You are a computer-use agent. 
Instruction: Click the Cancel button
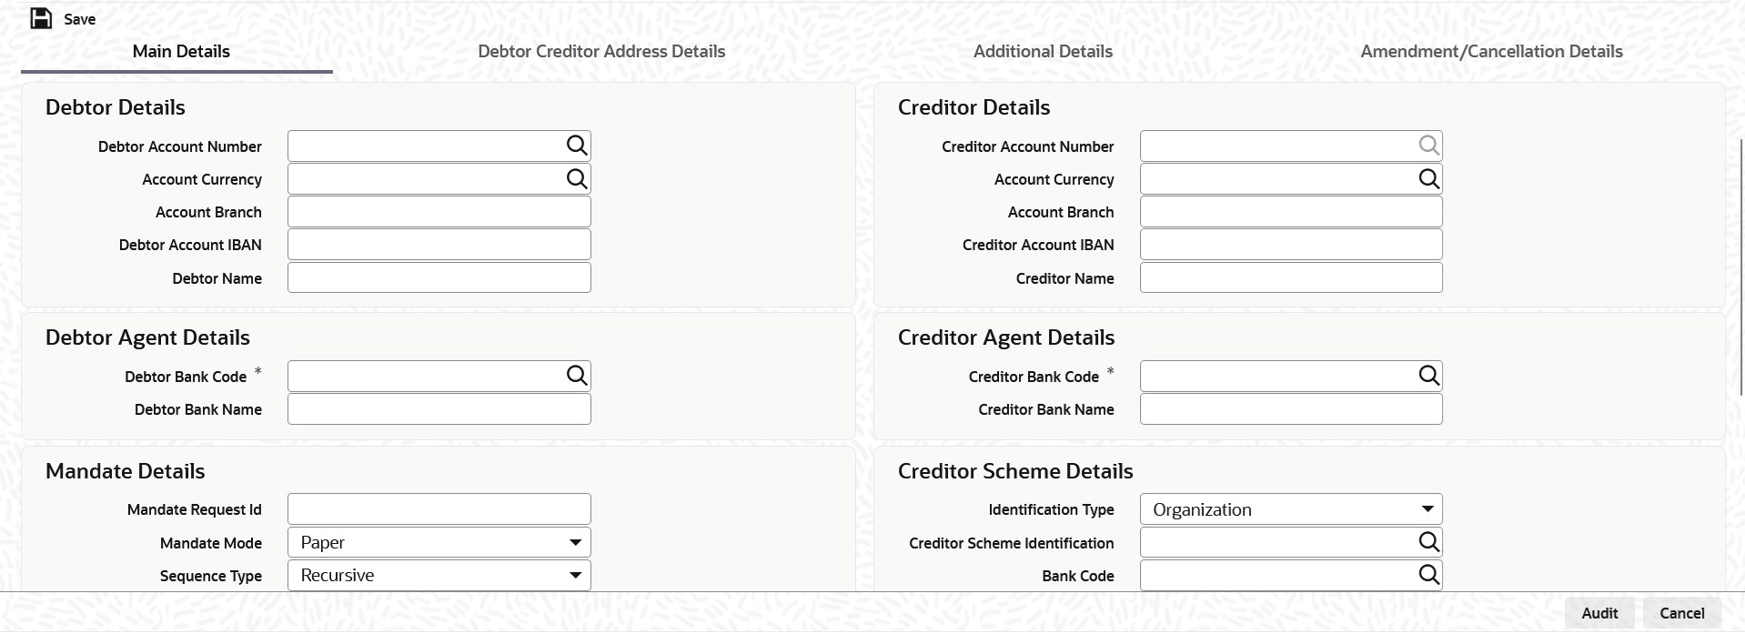pyautogui.click(x=1681, y=613)
